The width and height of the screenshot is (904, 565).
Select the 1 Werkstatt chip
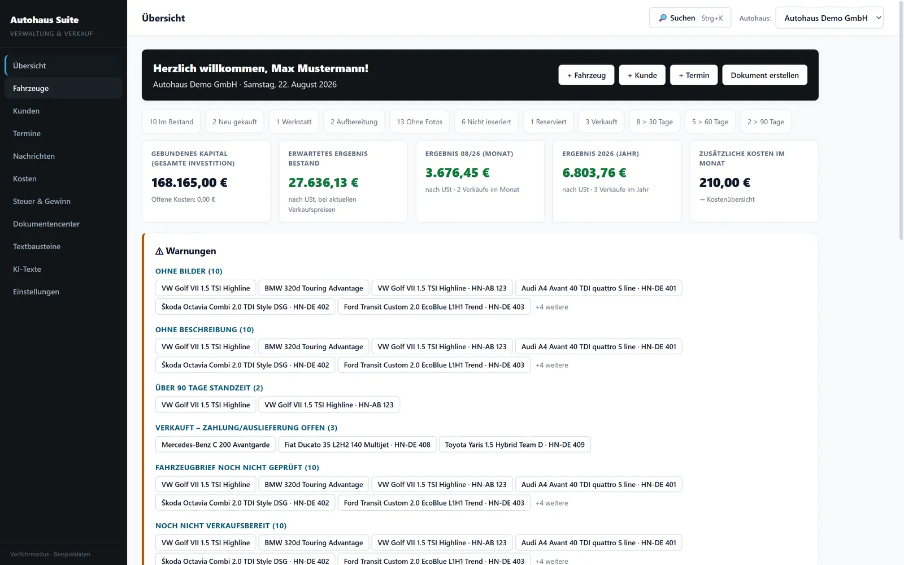click(x=294, y=121)
